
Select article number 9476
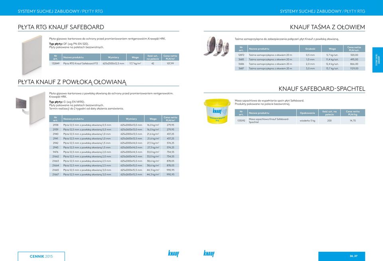(55, 152)
